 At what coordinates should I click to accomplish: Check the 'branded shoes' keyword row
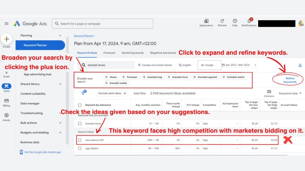80,123
